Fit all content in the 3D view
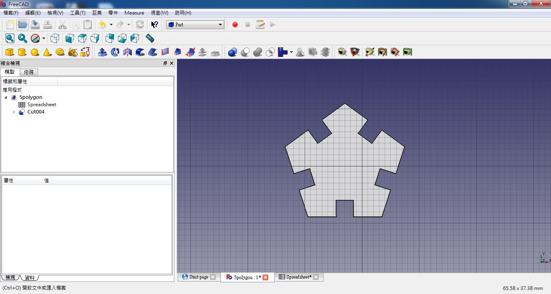This screenshot has height=294, width=551. point(9,38)
